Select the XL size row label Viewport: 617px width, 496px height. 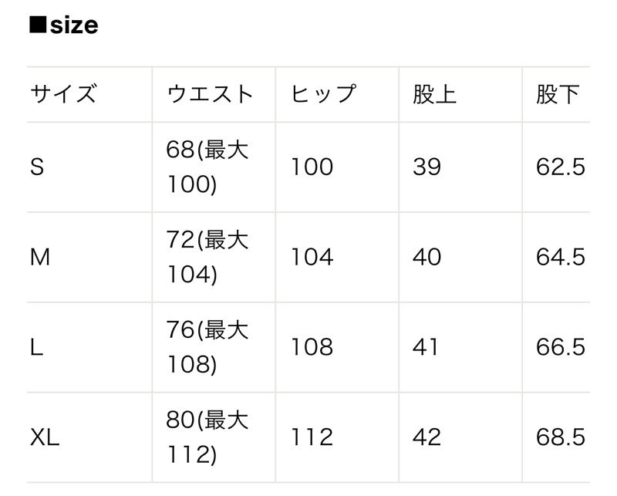pyautogui.click(x=45, y=437)
